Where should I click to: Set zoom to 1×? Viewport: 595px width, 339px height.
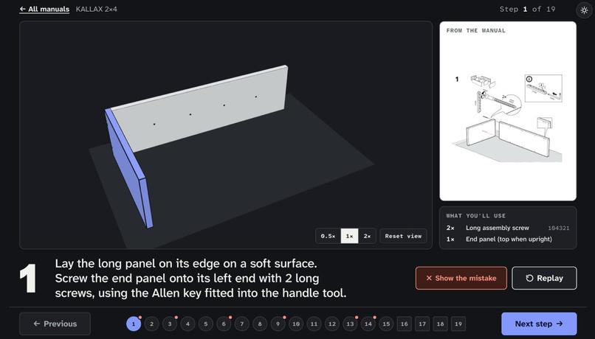[349, 236]
